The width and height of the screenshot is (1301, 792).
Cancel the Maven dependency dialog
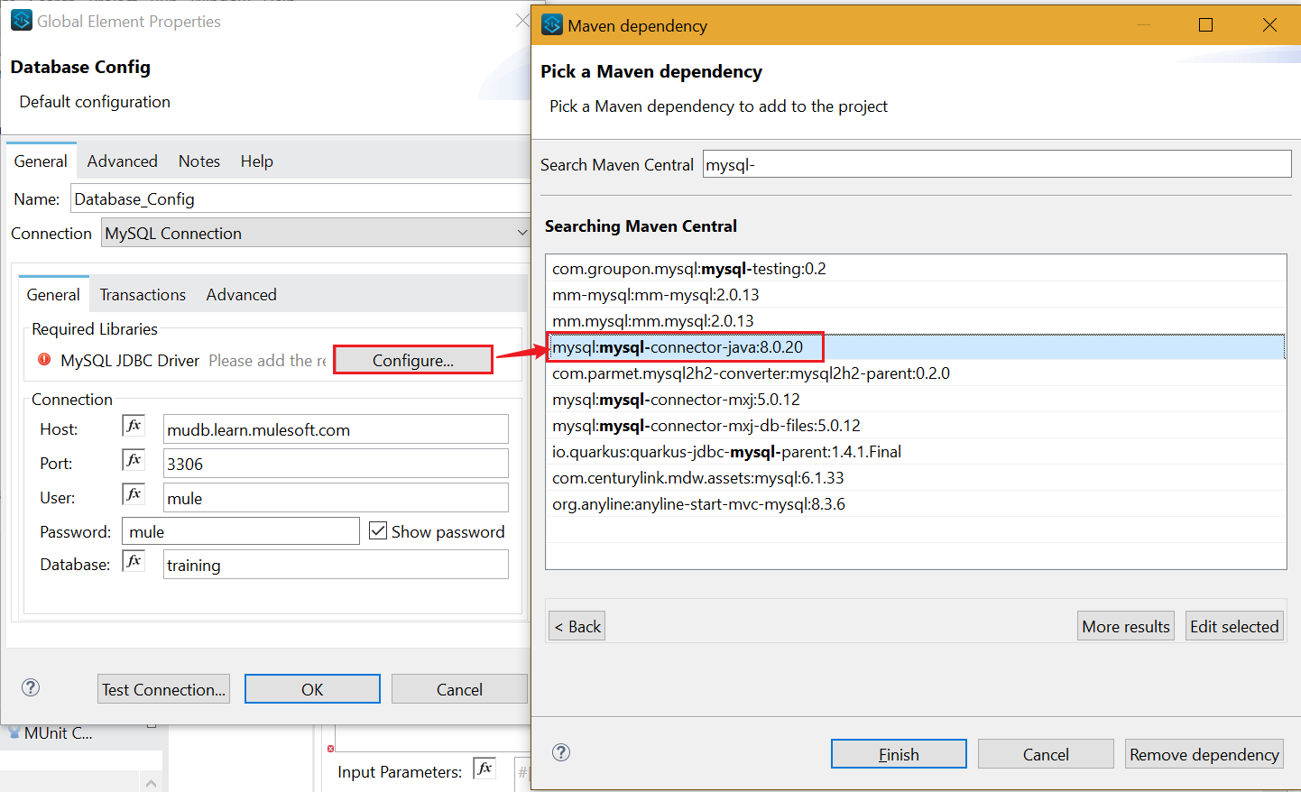coord(1046,754)
